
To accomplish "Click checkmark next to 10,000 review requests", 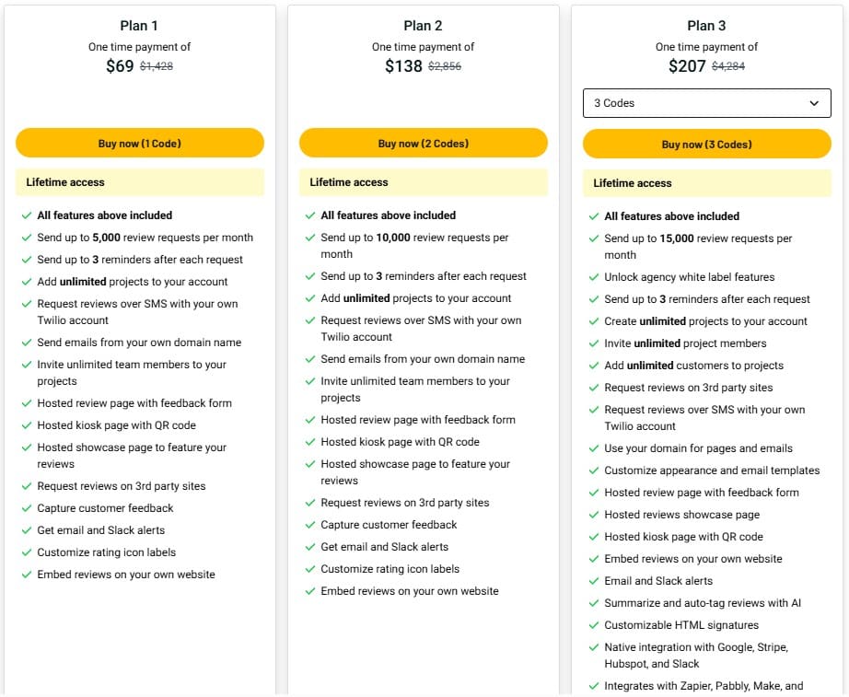I will click(309, 238).
